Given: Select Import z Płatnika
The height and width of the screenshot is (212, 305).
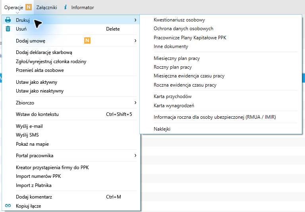Looking at the screenshot, I should click(71, 185).
